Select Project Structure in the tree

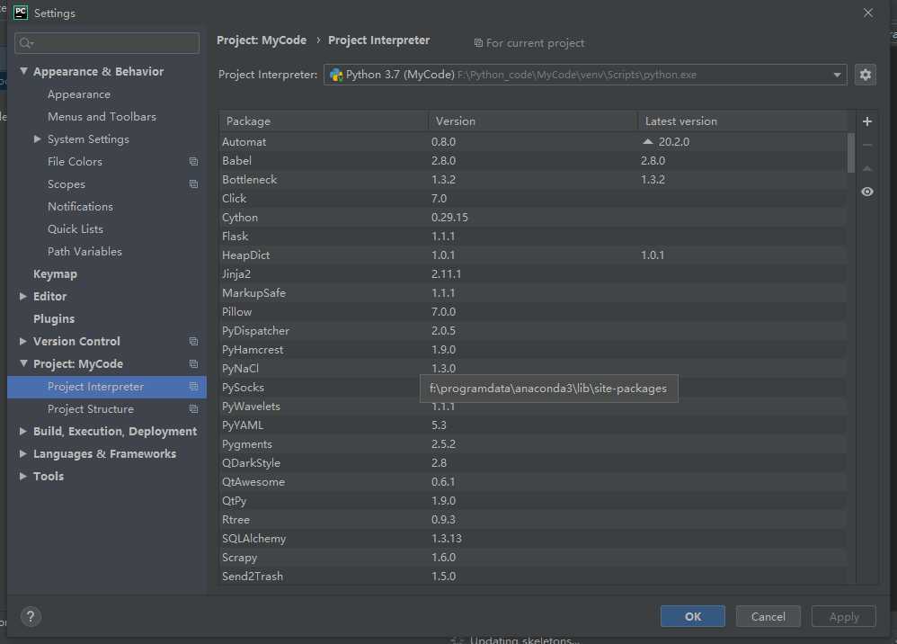(91, 408)
